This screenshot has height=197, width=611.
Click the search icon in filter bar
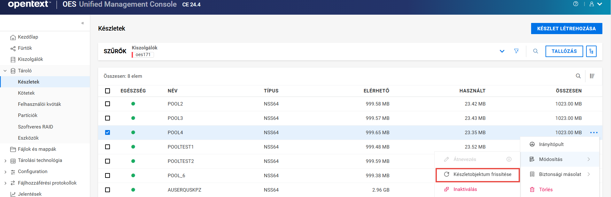pyautogui.click(x=536, y=51)
